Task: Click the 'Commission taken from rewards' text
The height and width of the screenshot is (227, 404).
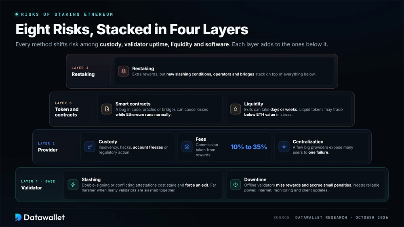Action: pyautogui.click(x=206, y=150)
